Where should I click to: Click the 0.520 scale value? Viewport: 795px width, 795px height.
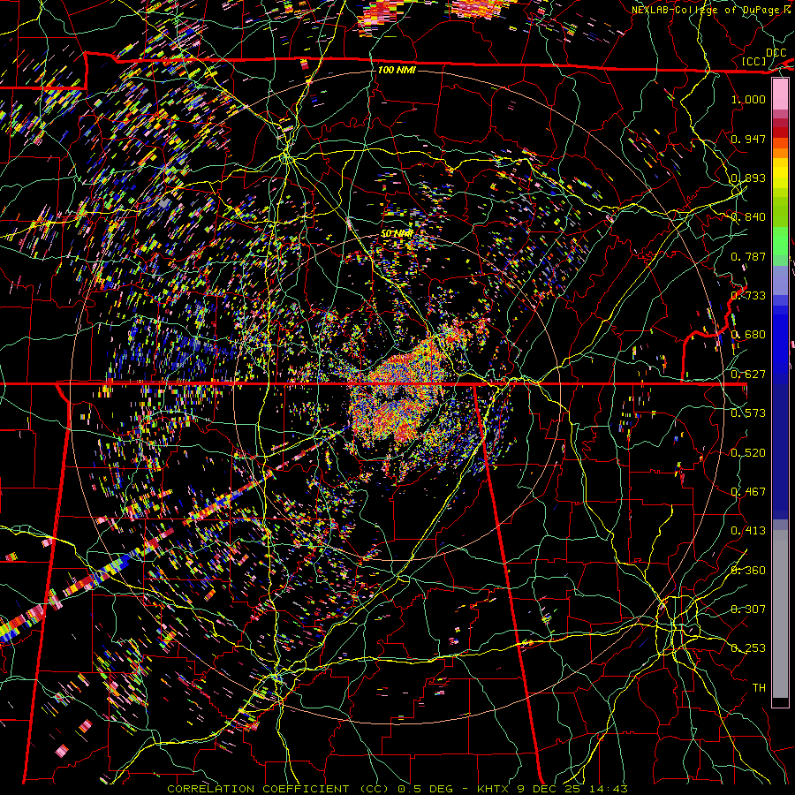[x=748, y=452]
